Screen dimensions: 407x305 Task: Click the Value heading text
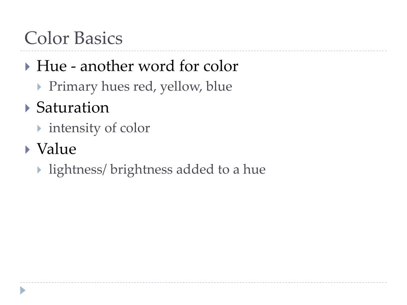[56, 149]
